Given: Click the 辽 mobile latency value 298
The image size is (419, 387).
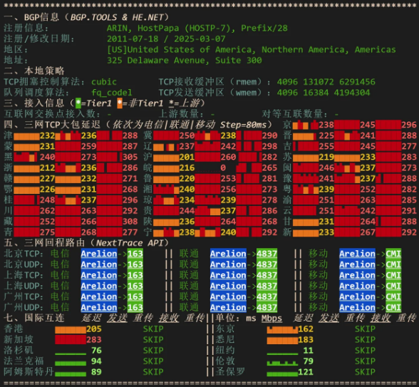Looking at the screenshot, I should [269, 146].
